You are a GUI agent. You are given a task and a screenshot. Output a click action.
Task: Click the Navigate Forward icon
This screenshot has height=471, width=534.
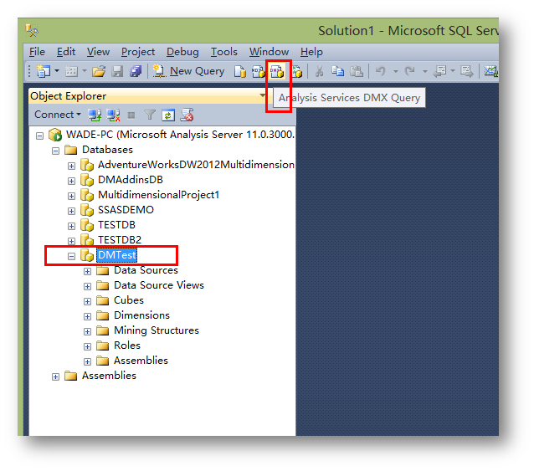point(466,71)
